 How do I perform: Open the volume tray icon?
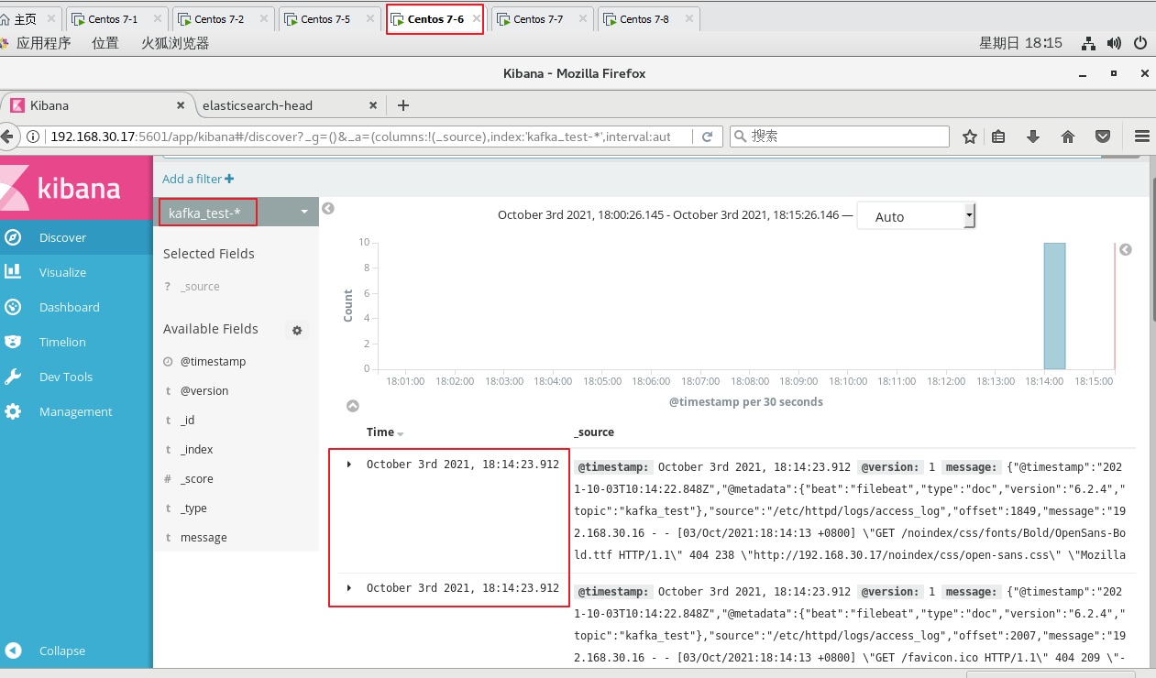click(x=1114, y=43)
